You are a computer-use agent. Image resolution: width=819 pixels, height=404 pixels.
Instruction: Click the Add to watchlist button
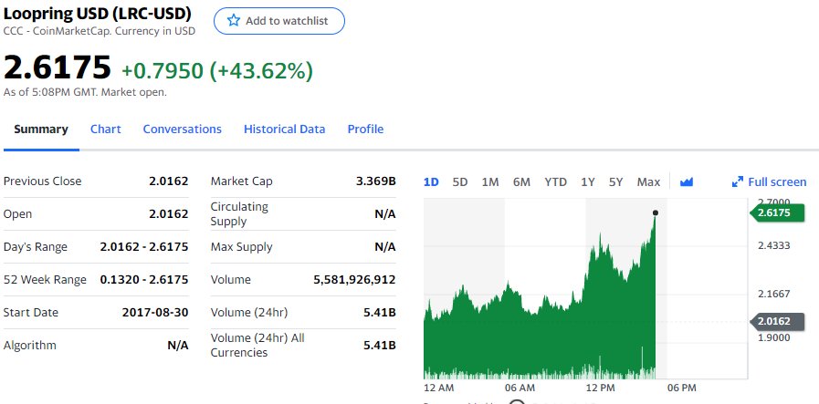click(x=278, y=21)
